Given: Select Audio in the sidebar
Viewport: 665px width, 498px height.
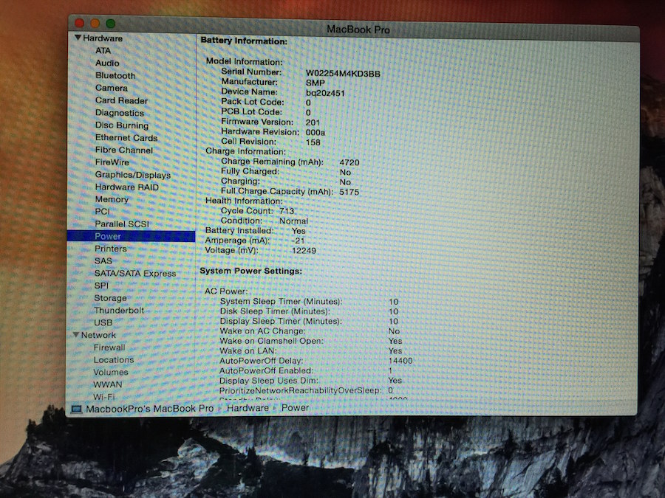Looking at the screenshot, I should (107, 63).
